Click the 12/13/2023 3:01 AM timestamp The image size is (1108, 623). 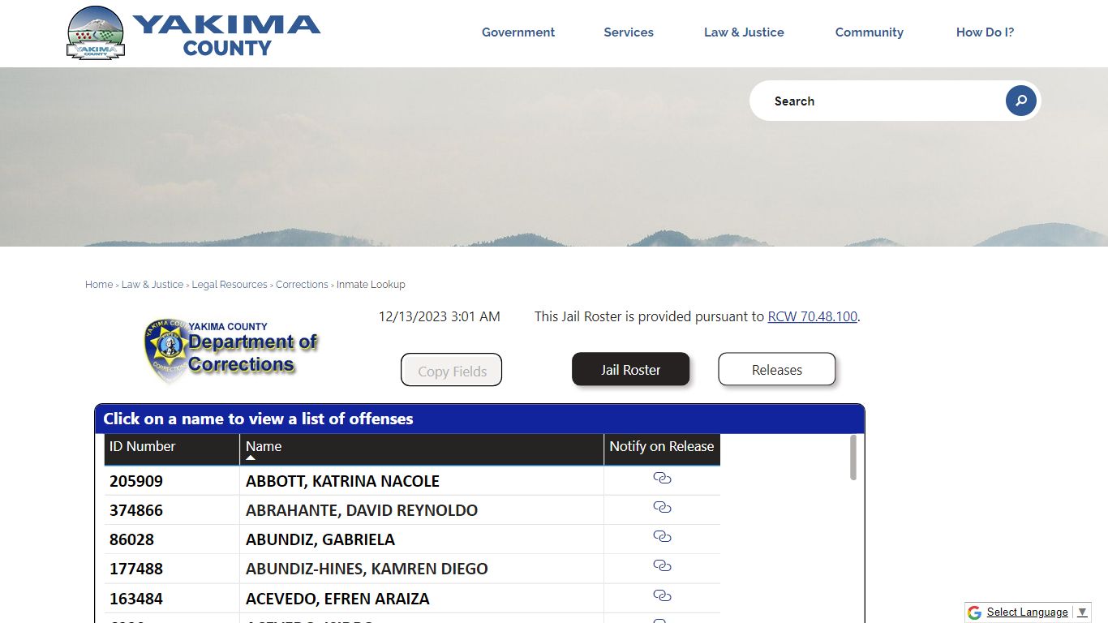pos(440,316)
